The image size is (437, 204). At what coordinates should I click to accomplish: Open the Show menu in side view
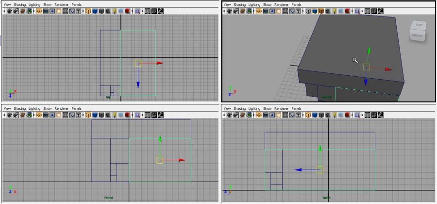click(267, 108)
